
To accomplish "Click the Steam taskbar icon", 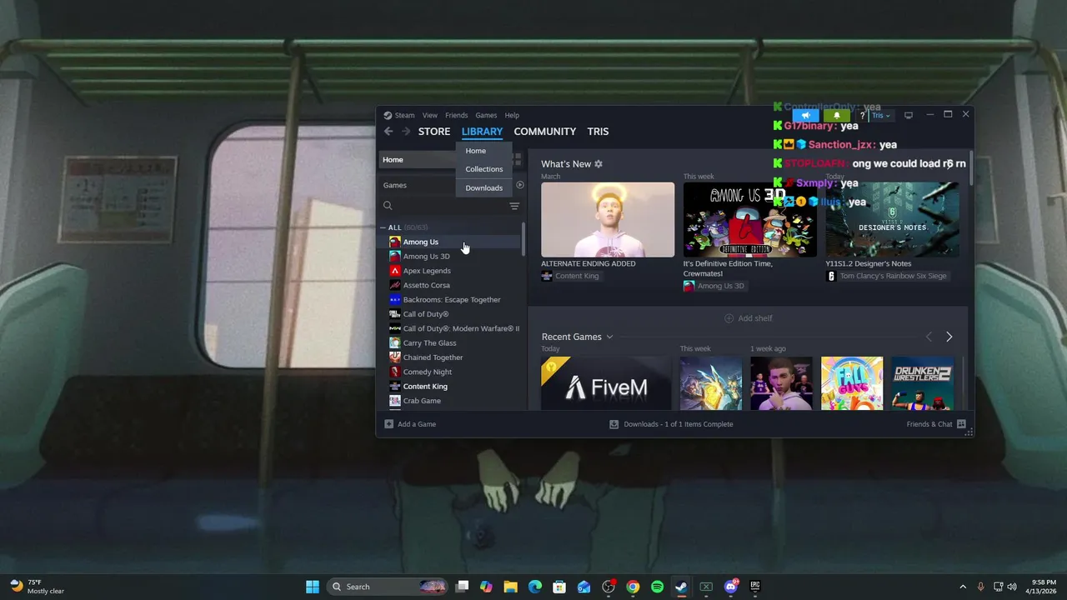I will point(681,587).
